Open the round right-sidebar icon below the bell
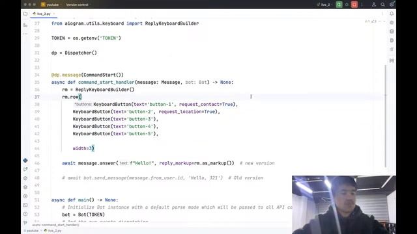The image size is (417, 234). click(x=392, y=23)
